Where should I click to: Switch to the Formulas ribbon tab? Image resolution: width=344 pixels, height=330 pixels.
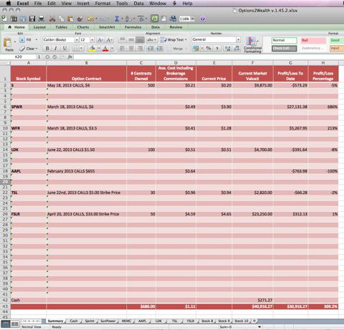pos(133,27)
